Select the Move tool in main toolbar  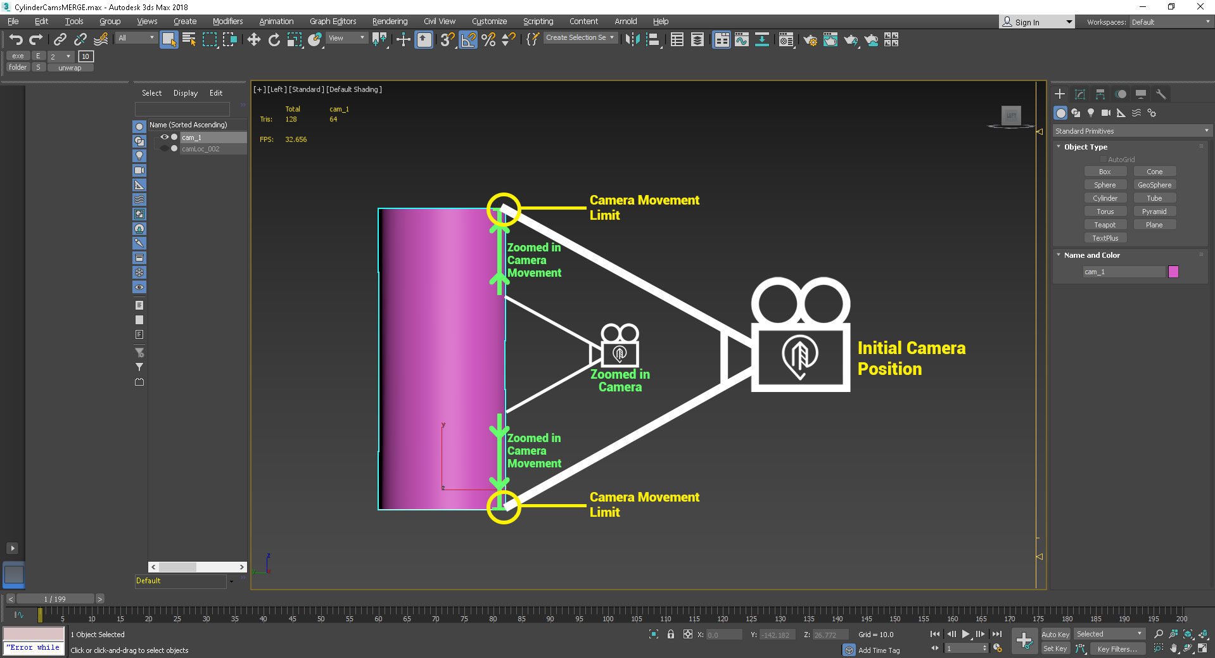pos(253,40)
